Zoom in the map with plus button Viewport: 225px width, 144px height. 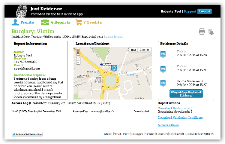[x=78, y=59]
